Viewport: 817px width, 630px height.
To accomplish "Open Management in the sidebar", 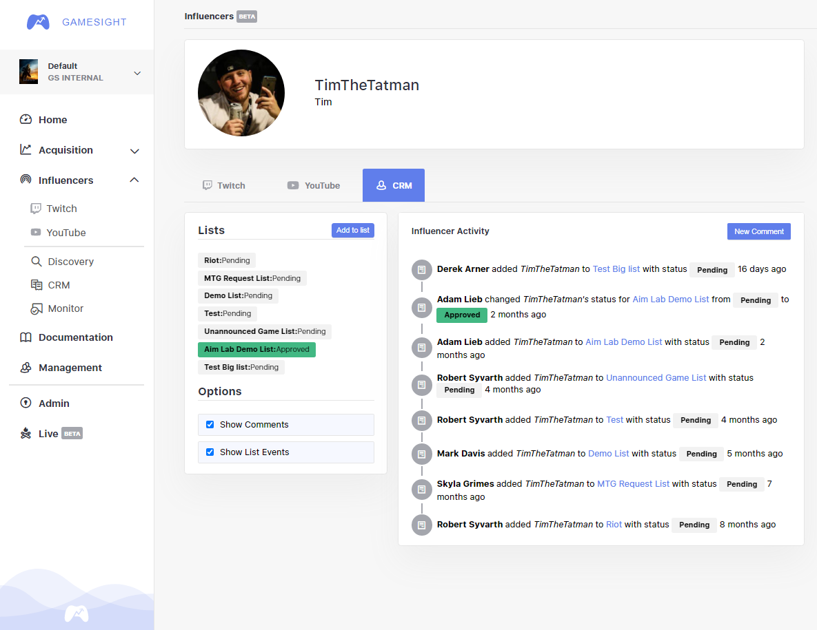I will click(x=70, y=367).
